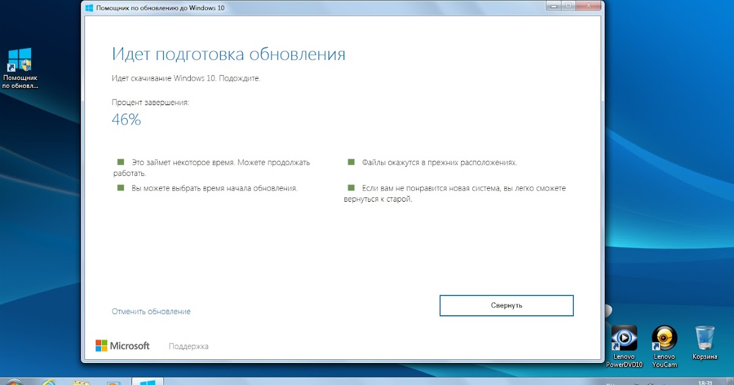Click the 'Отменить обновление' link
Viewport: 734px width, 385px height.
tap(151, 312)
